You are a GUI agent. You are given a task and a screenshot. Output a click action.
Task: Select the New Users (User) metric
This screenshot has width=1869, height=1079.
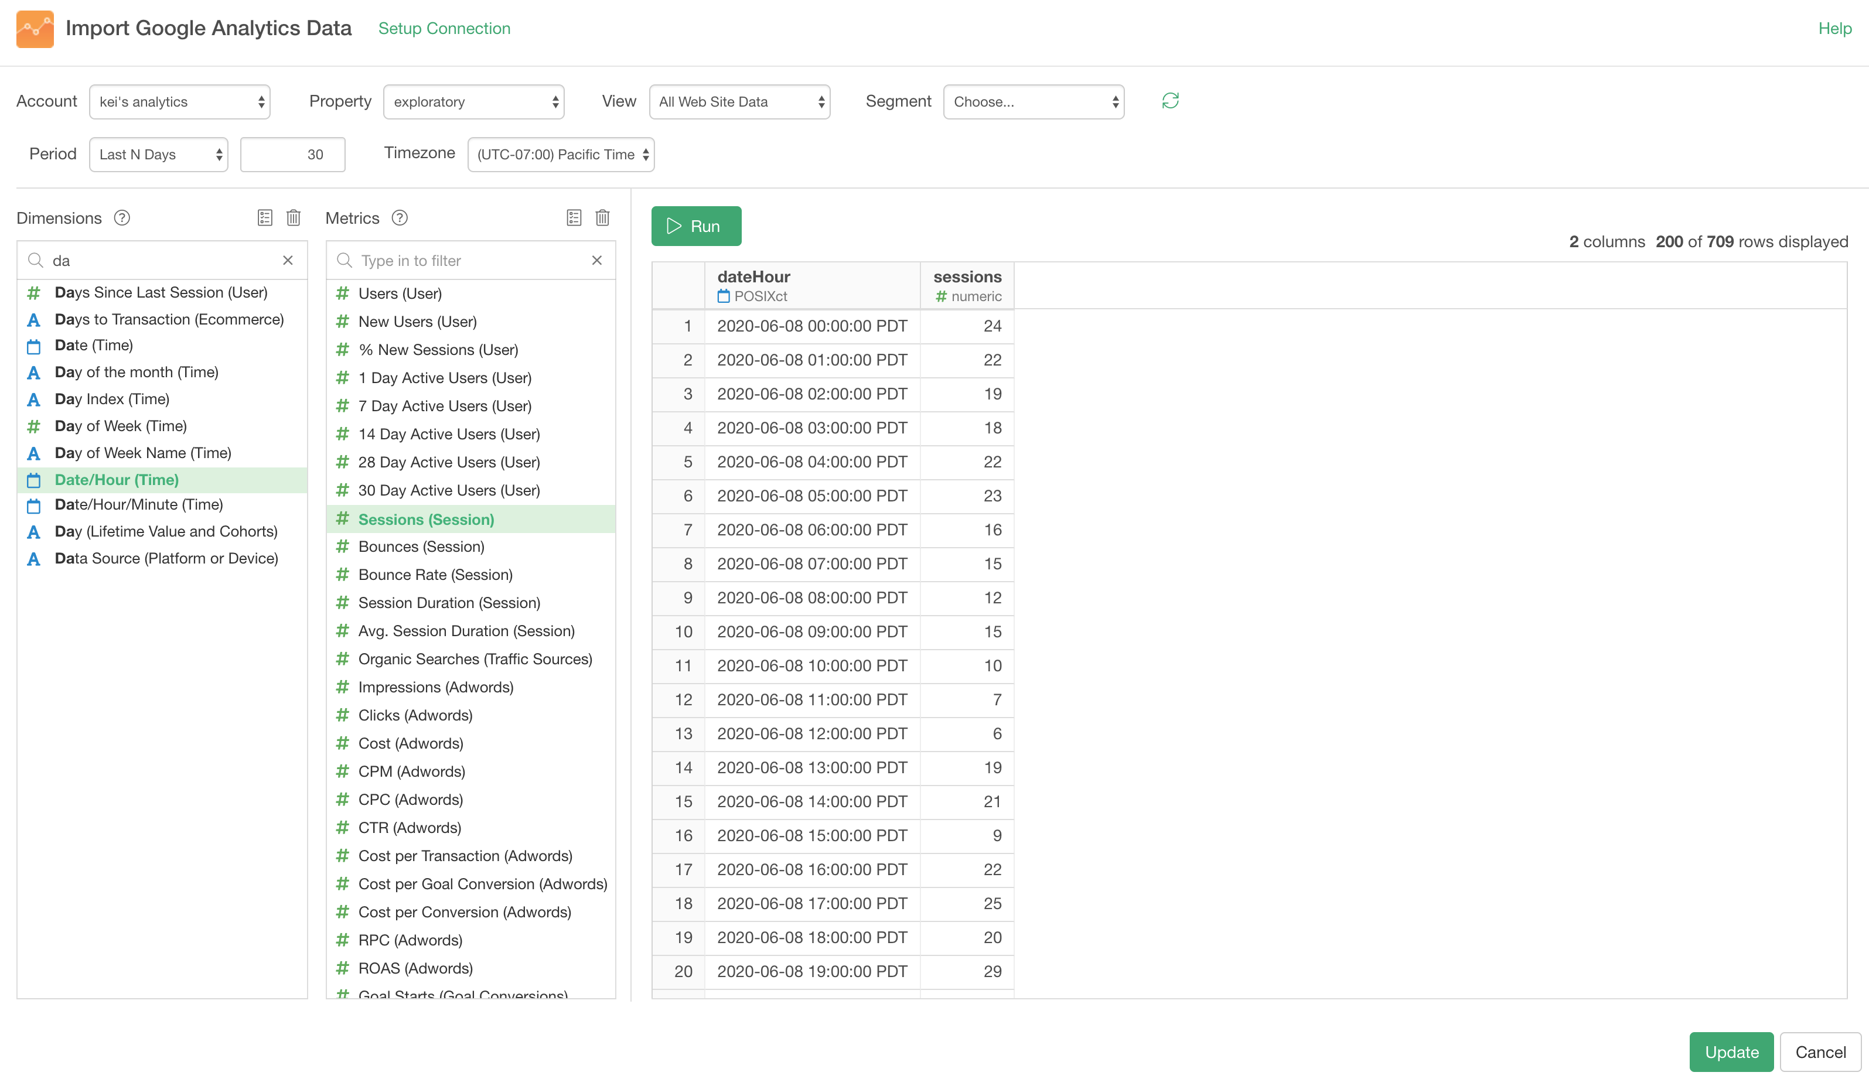[x=471, y=322]
